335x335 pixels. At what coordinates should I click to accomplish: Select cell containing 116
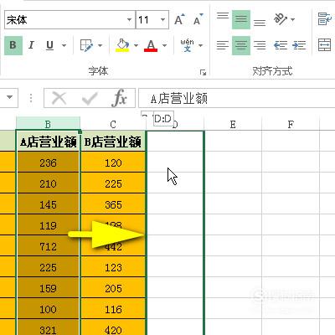(113, 309)
